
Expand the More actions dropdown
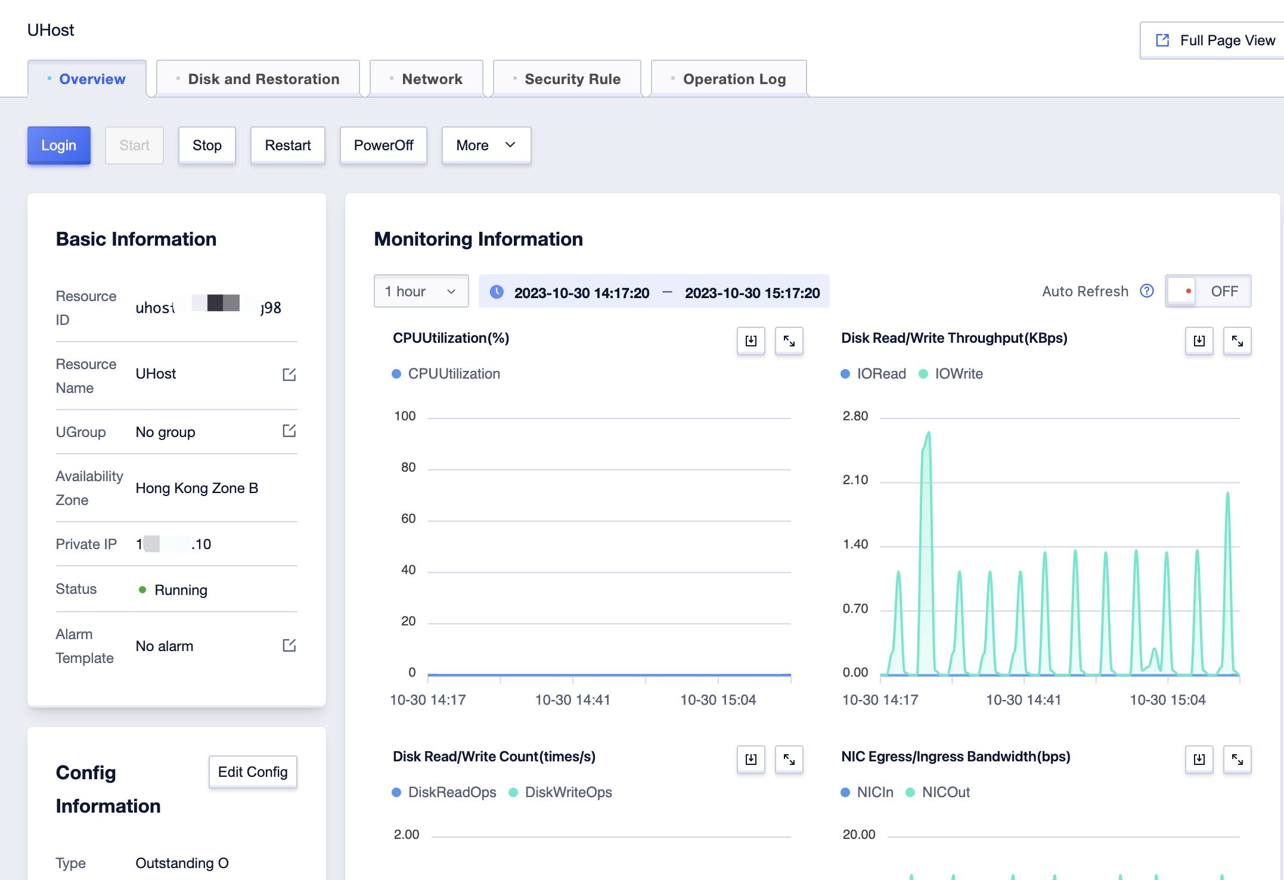click(x=486, y=145)
